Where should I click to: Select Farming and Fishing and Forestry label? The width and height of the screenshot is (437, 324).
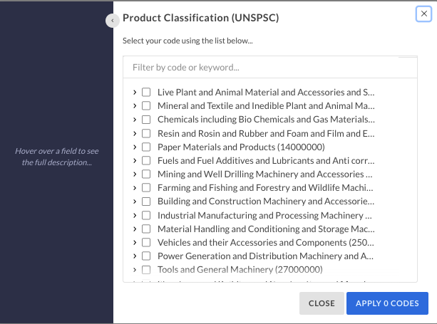click(265, 187)
